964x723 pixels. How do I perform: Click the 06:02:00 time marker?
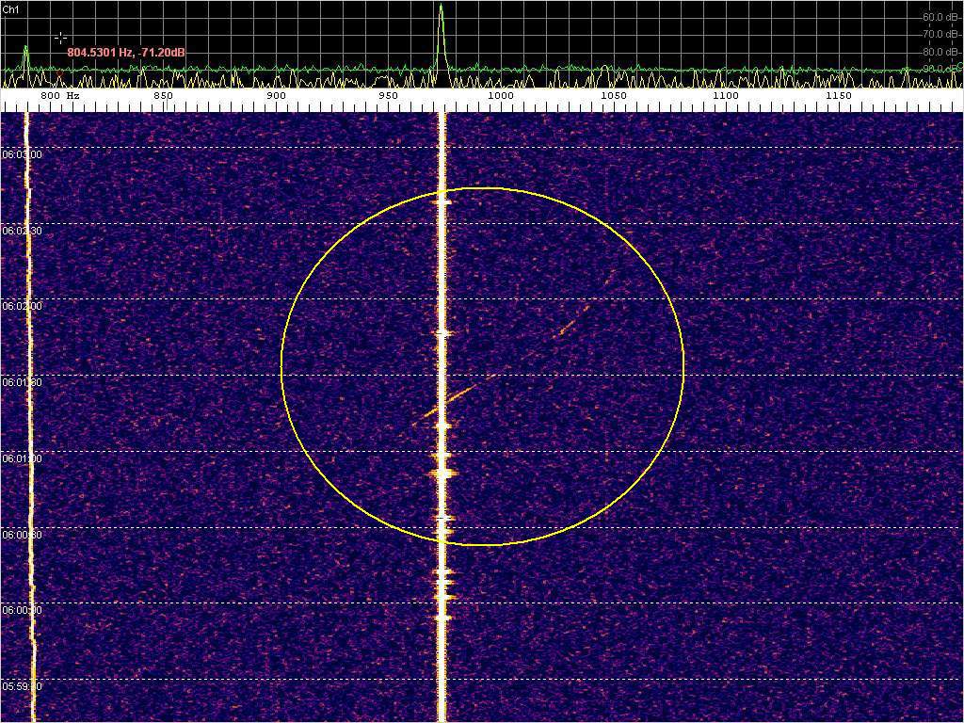21,306
